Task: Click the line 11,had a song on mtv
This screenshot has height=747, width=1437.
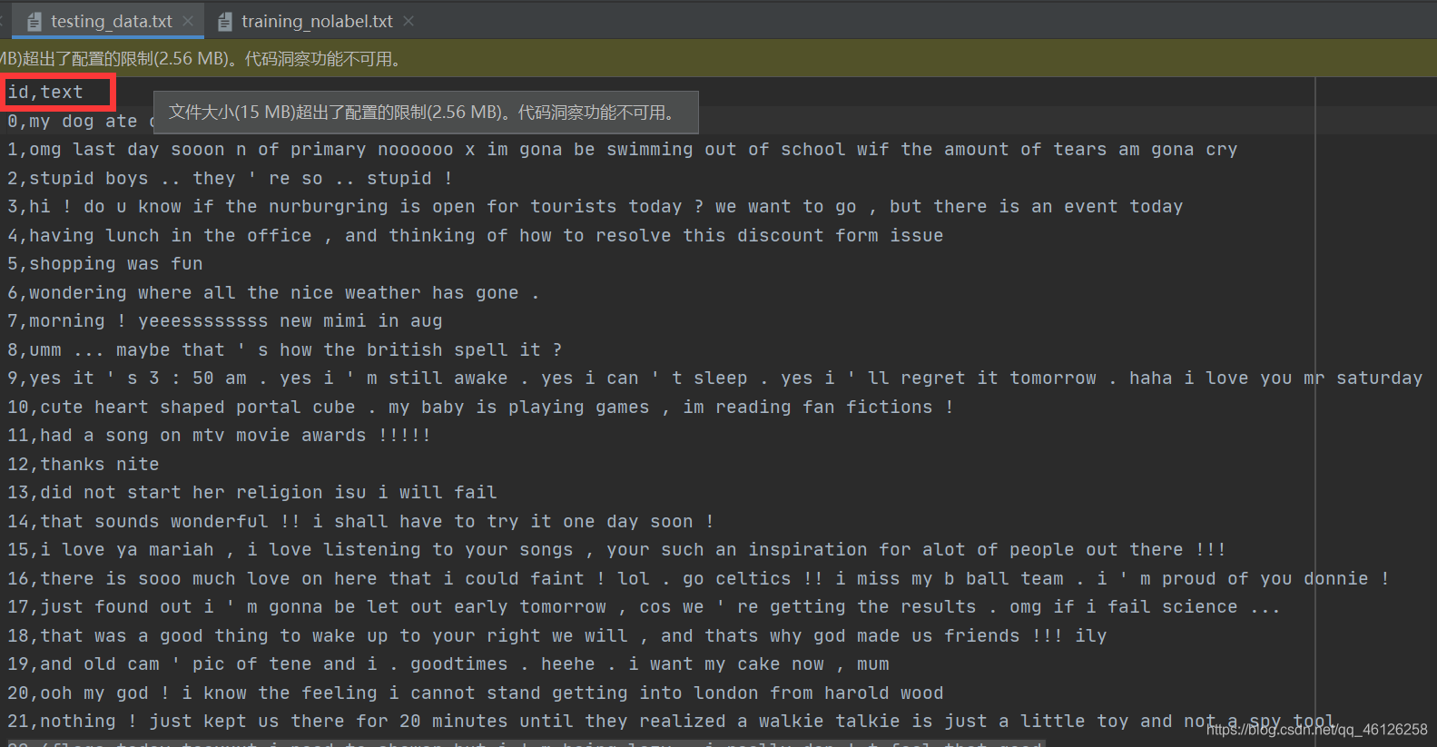Action: tap(219, 436)
